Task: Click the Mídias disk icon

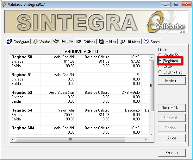Action: pyautogui.click(x=101, y=42)
